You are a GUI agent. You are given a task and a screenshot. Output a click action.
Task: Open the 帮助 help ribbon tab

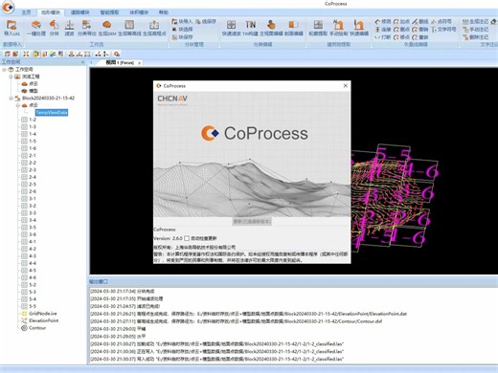tap(164, 12)
